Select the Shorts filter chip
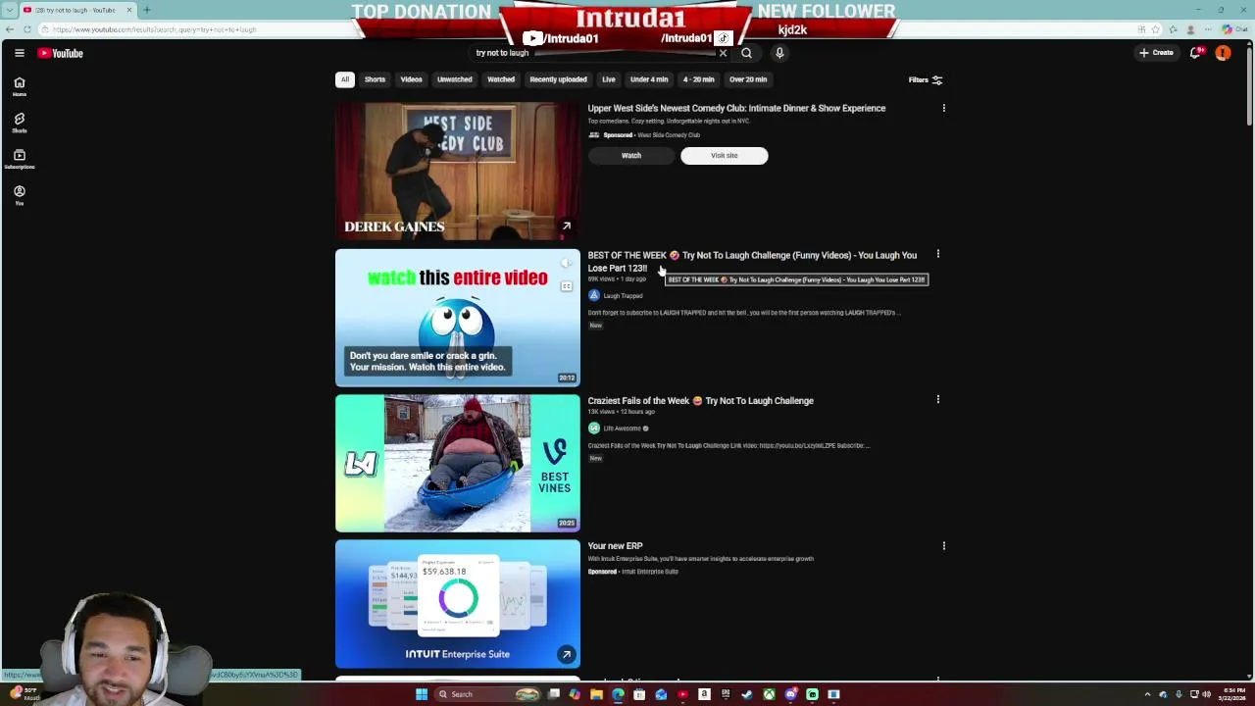This screenshot has width=1255, height=706. click(375, 79)
